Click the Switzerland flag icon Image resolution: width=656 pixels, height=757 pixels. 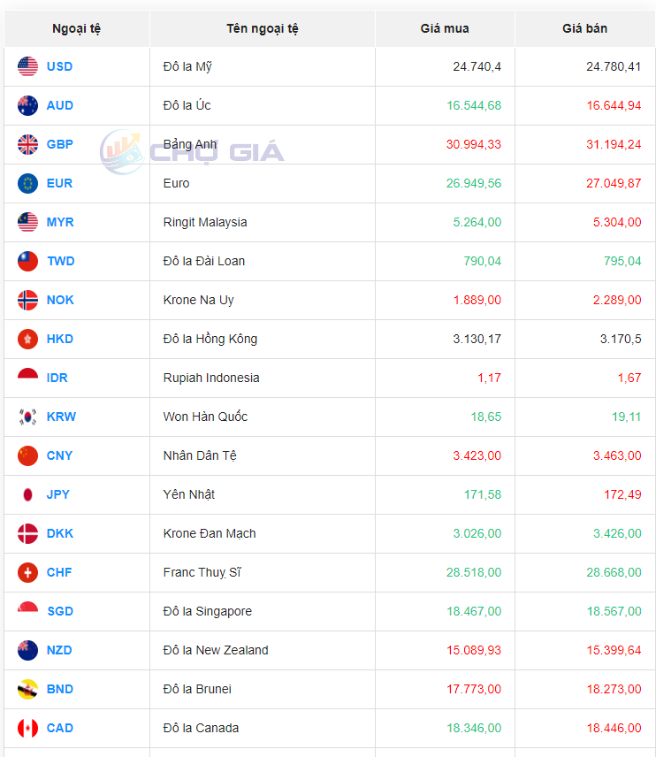pyautogui.click(x=27, y=572)
